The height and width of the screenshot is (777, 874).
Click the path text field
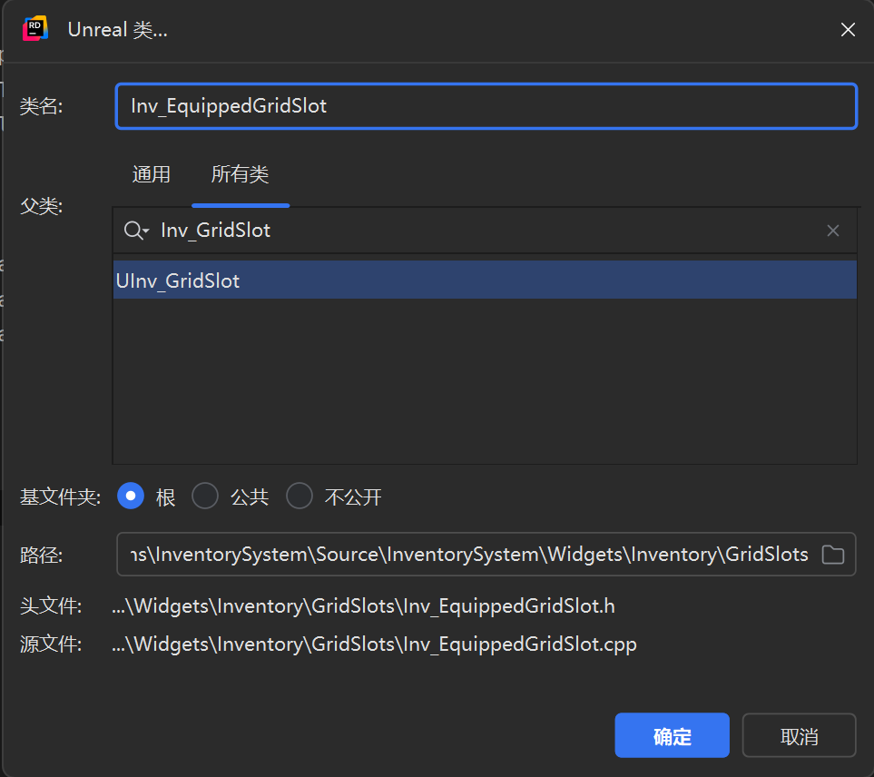[x=467, y=554]
